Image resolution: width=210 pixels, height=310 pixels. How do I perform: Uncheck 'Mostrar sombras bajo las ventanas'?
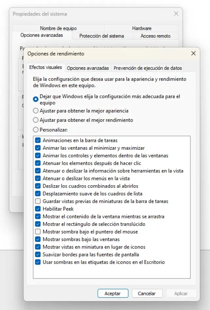point(38,239)
